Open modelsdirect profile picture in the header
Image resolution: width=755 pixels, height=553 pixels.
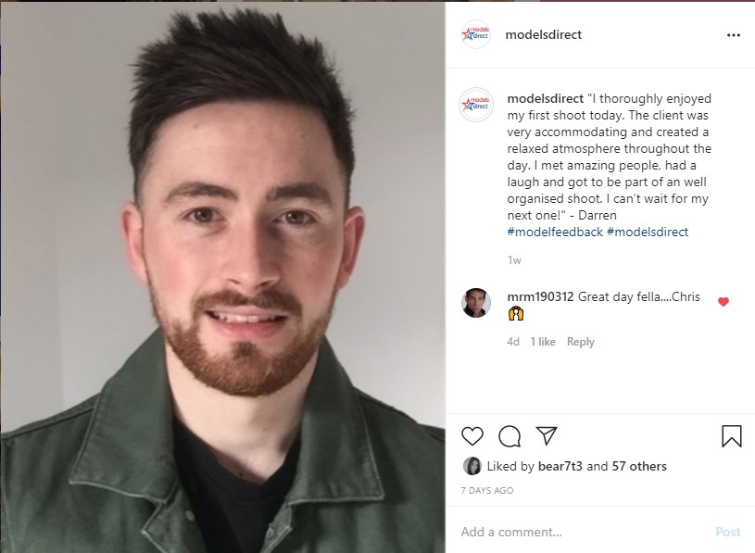click(476, 34)
